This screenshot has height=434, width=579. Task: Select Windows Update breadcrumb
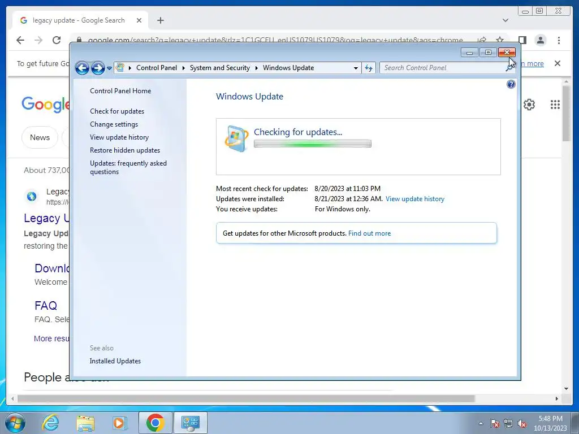tap(288, 68)
